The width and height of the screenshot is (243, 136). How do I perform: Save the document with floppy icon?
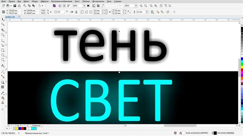coord(15,6)
